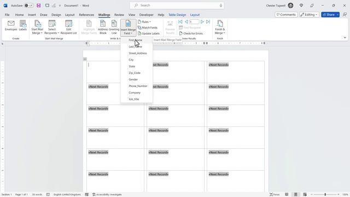This screenshot has height=197, width=350.
Task: Click the word count in status bar
Action: click(37, 195)
